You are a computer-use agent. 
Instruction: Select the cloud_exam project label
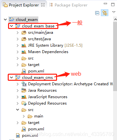tap(27, 20)
